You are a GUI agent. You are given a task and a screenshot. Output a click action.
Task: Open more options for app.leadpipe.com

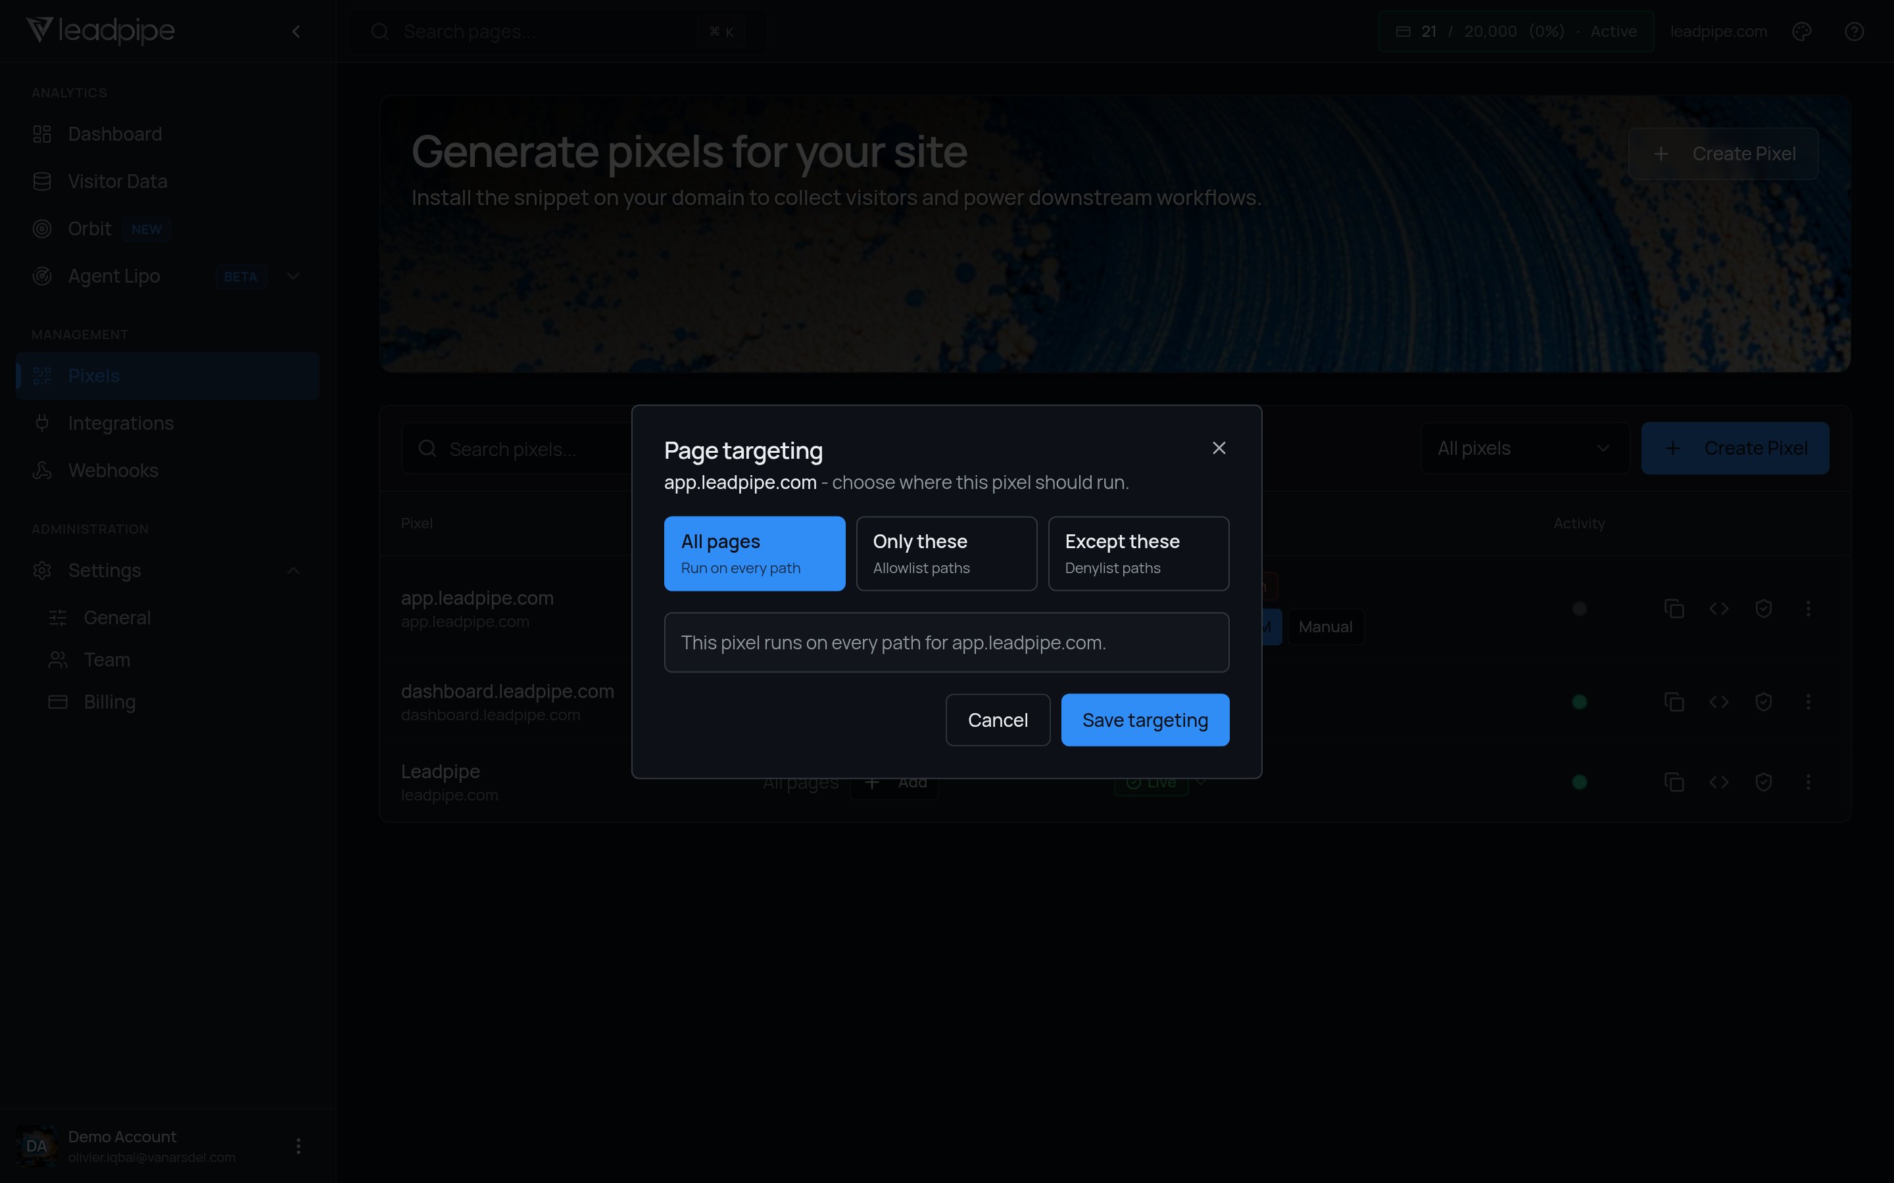tap(1808, 609)
